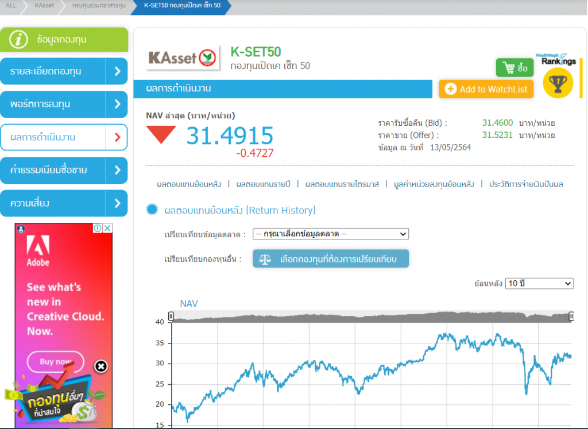Open พอร์ตการลงทุน menu item
This screenshot has width=588, height=429.
click(64, 104)
